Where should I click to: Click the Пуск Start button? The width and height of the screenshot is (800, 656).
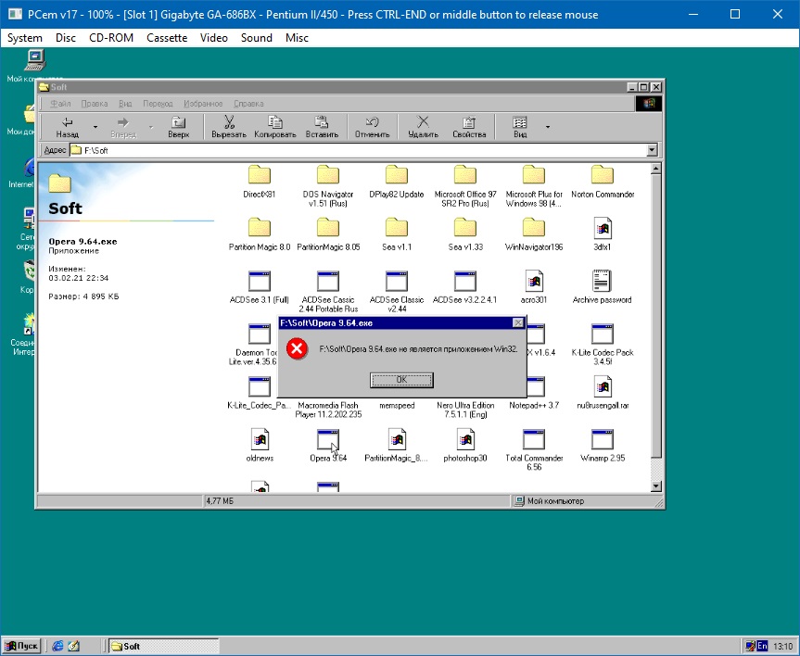(22, 646)
